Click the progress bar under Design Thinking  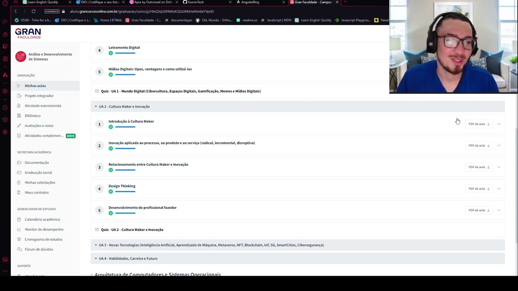pos(125,191)
